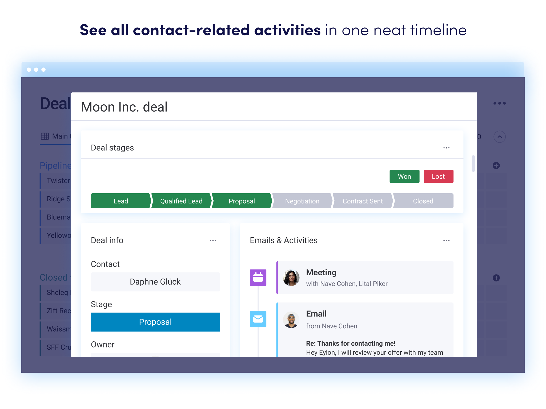
Task: Expand the Pipeline section in sidebar
Action: [x=49, y=165]
